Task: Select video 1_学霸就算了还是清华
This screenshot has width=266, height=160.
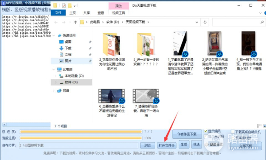Action: (x=180, y=53)
